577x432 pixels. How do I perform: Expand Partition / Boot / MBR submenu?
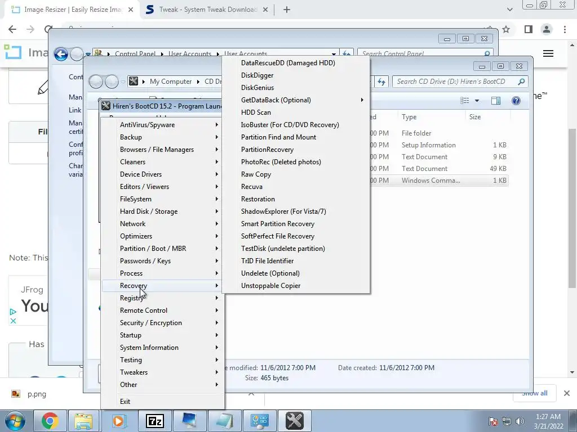point(162,248)
